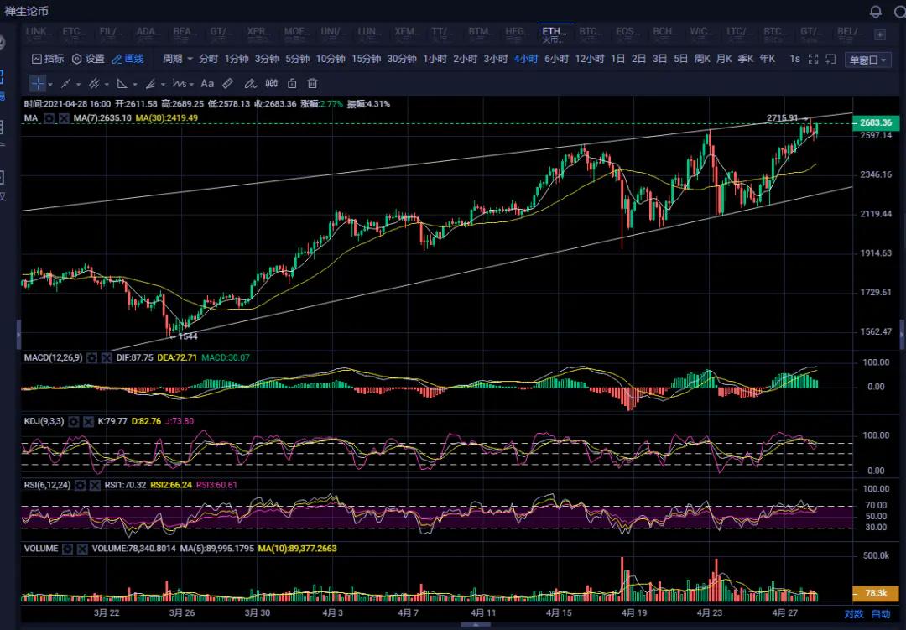
Task: Open the 单窗口 window layout dropdown
Action: pos(868,60)
